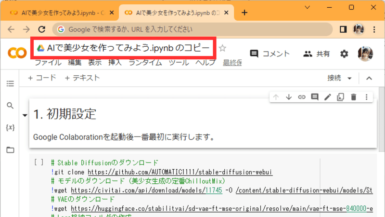This screenshot has height=217, width=385.
Task: Reload the page in Chrome
Action: pyautogui.click(x=42, y=29)
